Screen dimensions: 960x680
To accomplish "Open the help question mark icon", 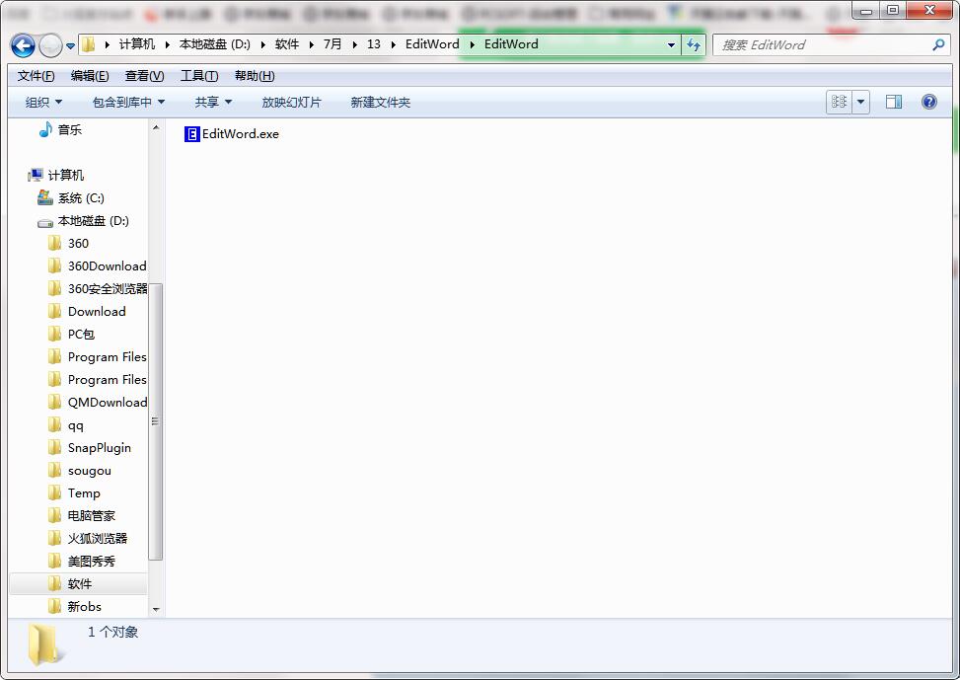I will (928, 102).
